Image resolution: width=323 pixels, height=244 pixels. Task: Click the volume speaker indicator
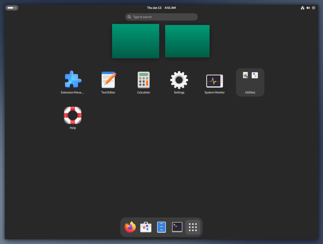tap(308, 8)
